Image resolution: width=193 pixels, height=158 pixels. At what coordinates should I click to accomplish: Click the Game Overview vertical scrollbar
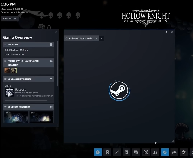tap(58, 63)
